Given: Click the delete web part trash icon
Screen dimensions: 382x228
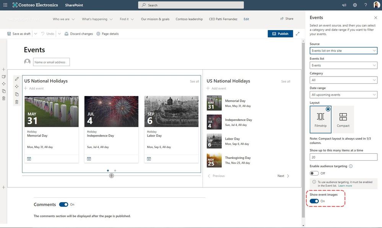Looking at the screenshot, I should point(17,102).
